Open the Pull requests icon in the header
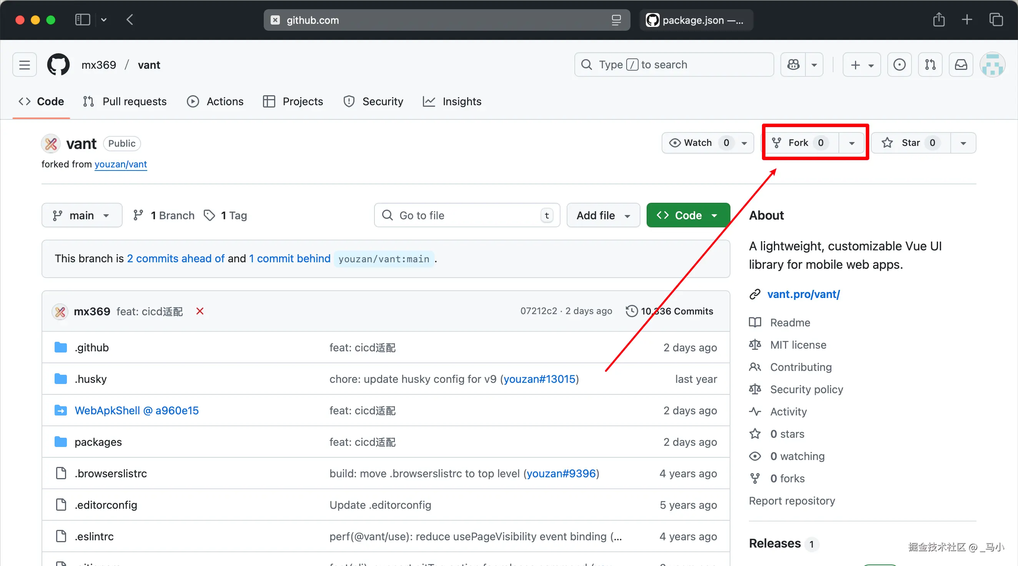Screen dimensions: 1018x566 930,65
